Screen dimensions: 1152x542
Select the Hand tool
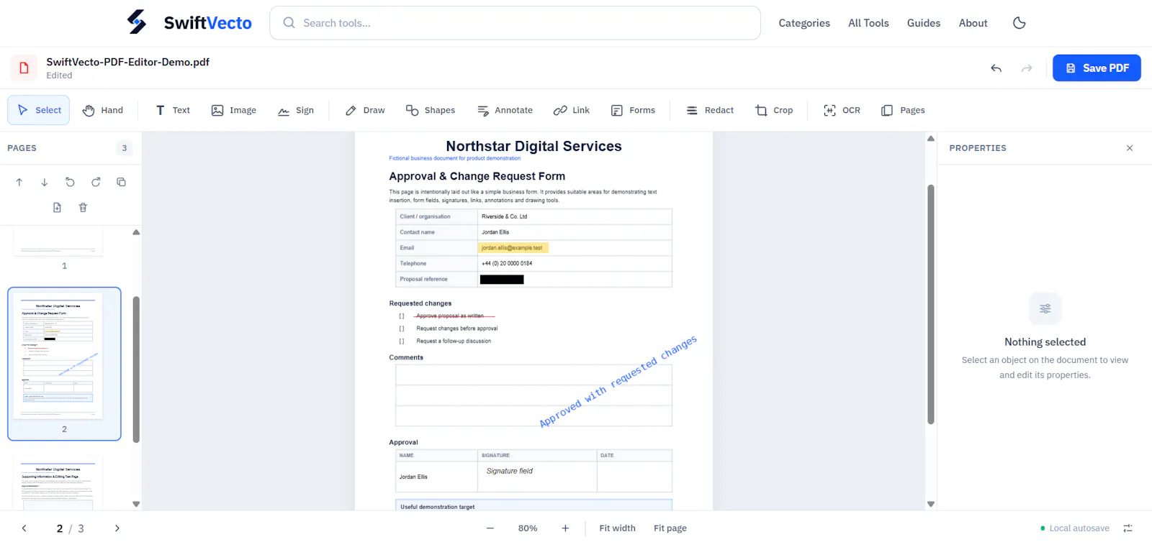pyautogui.click(x=103, y=110)
